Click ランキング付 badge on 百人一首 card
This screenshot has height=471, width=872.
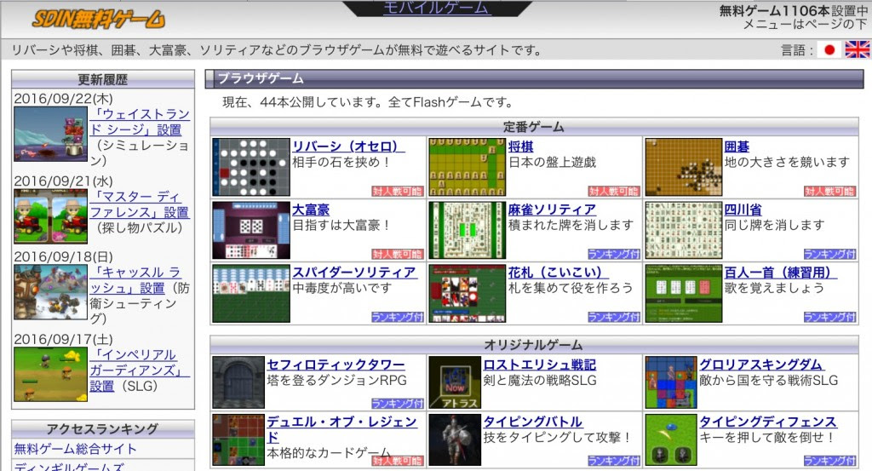[x=829, y=317]
